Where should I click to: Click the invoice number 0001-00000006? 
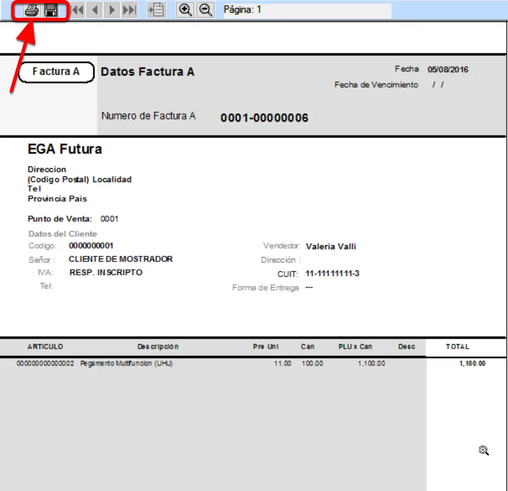coord(264,117)
